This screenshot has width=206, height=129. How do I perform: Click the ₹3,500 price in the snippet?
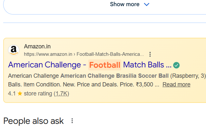tap(145, 84)
